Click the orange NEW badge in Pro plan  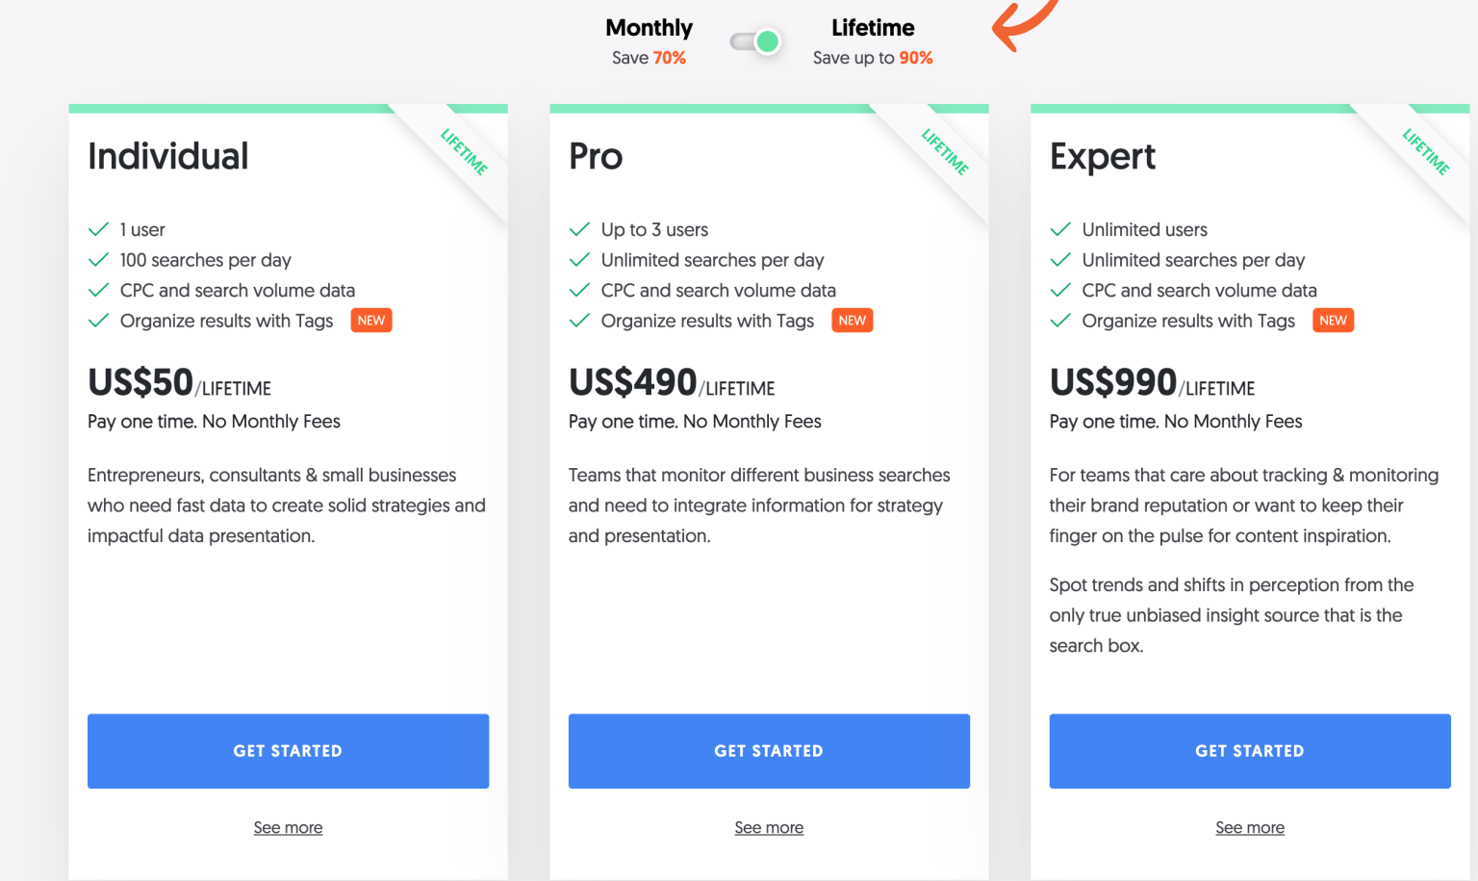click(x=853, y=321)
